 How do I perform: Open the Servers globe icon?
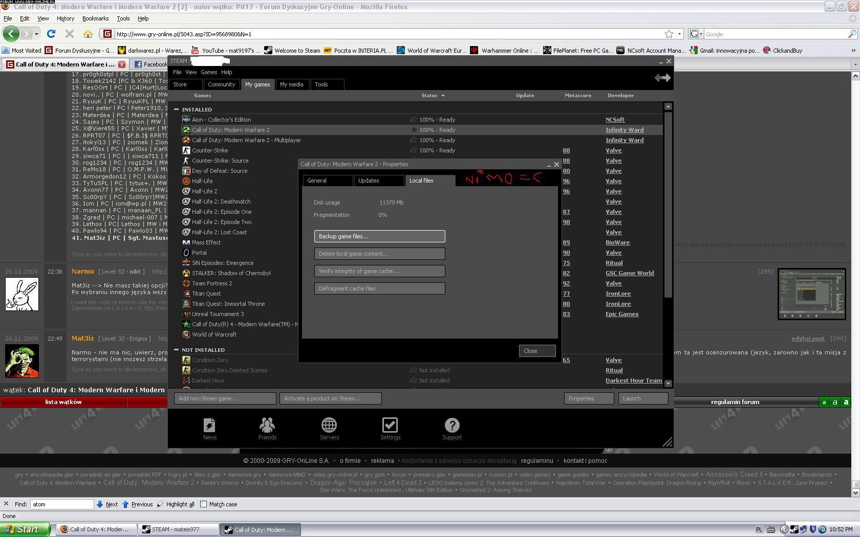pos(329,426)
